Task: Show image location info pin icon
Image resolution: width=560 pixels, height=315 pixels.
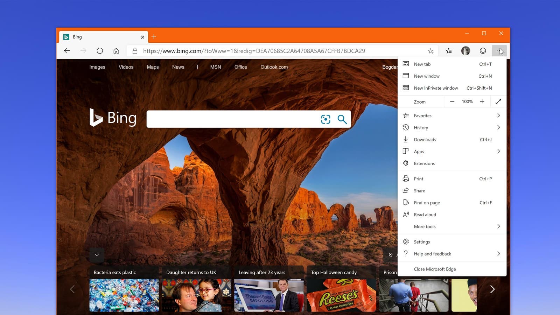Action: 391,255
